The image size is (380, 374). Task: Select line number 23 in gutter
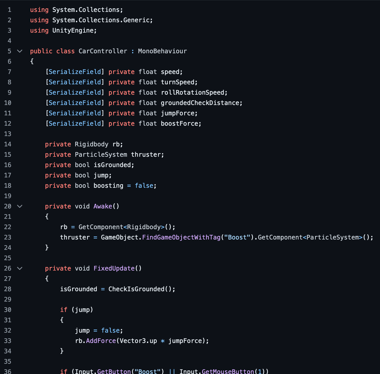8,237
